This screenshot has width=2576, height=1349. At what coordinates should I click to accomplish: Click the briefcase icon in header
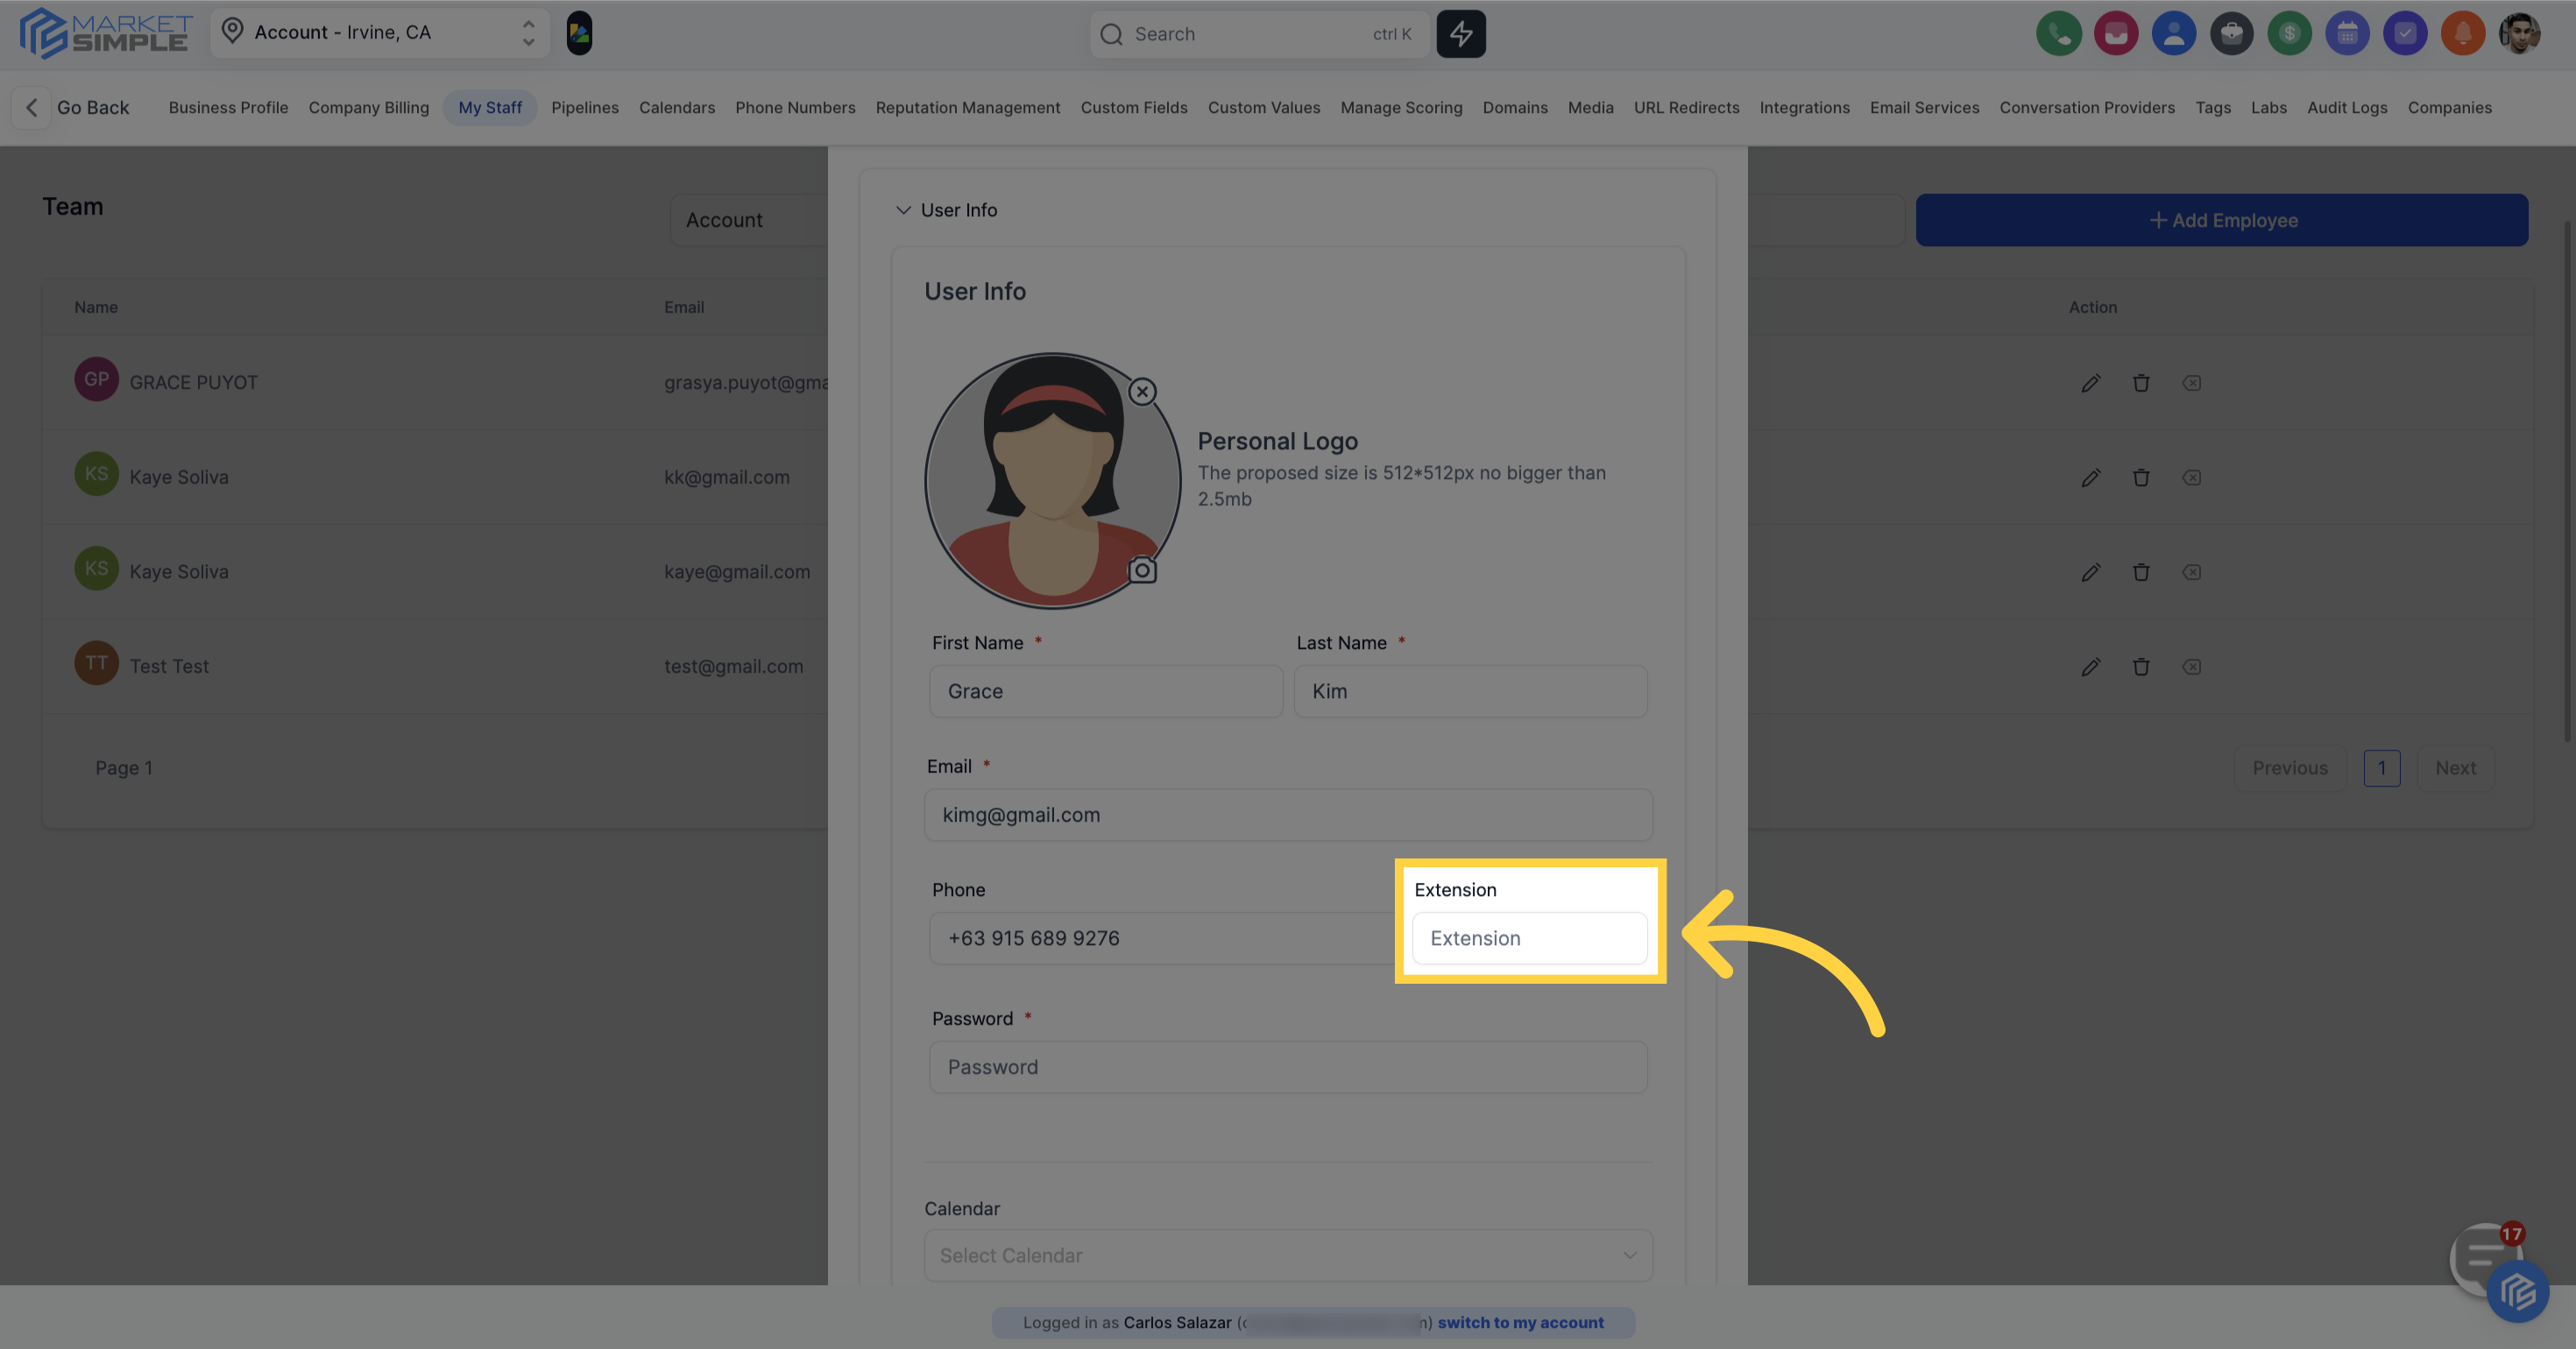[2231, 34]
